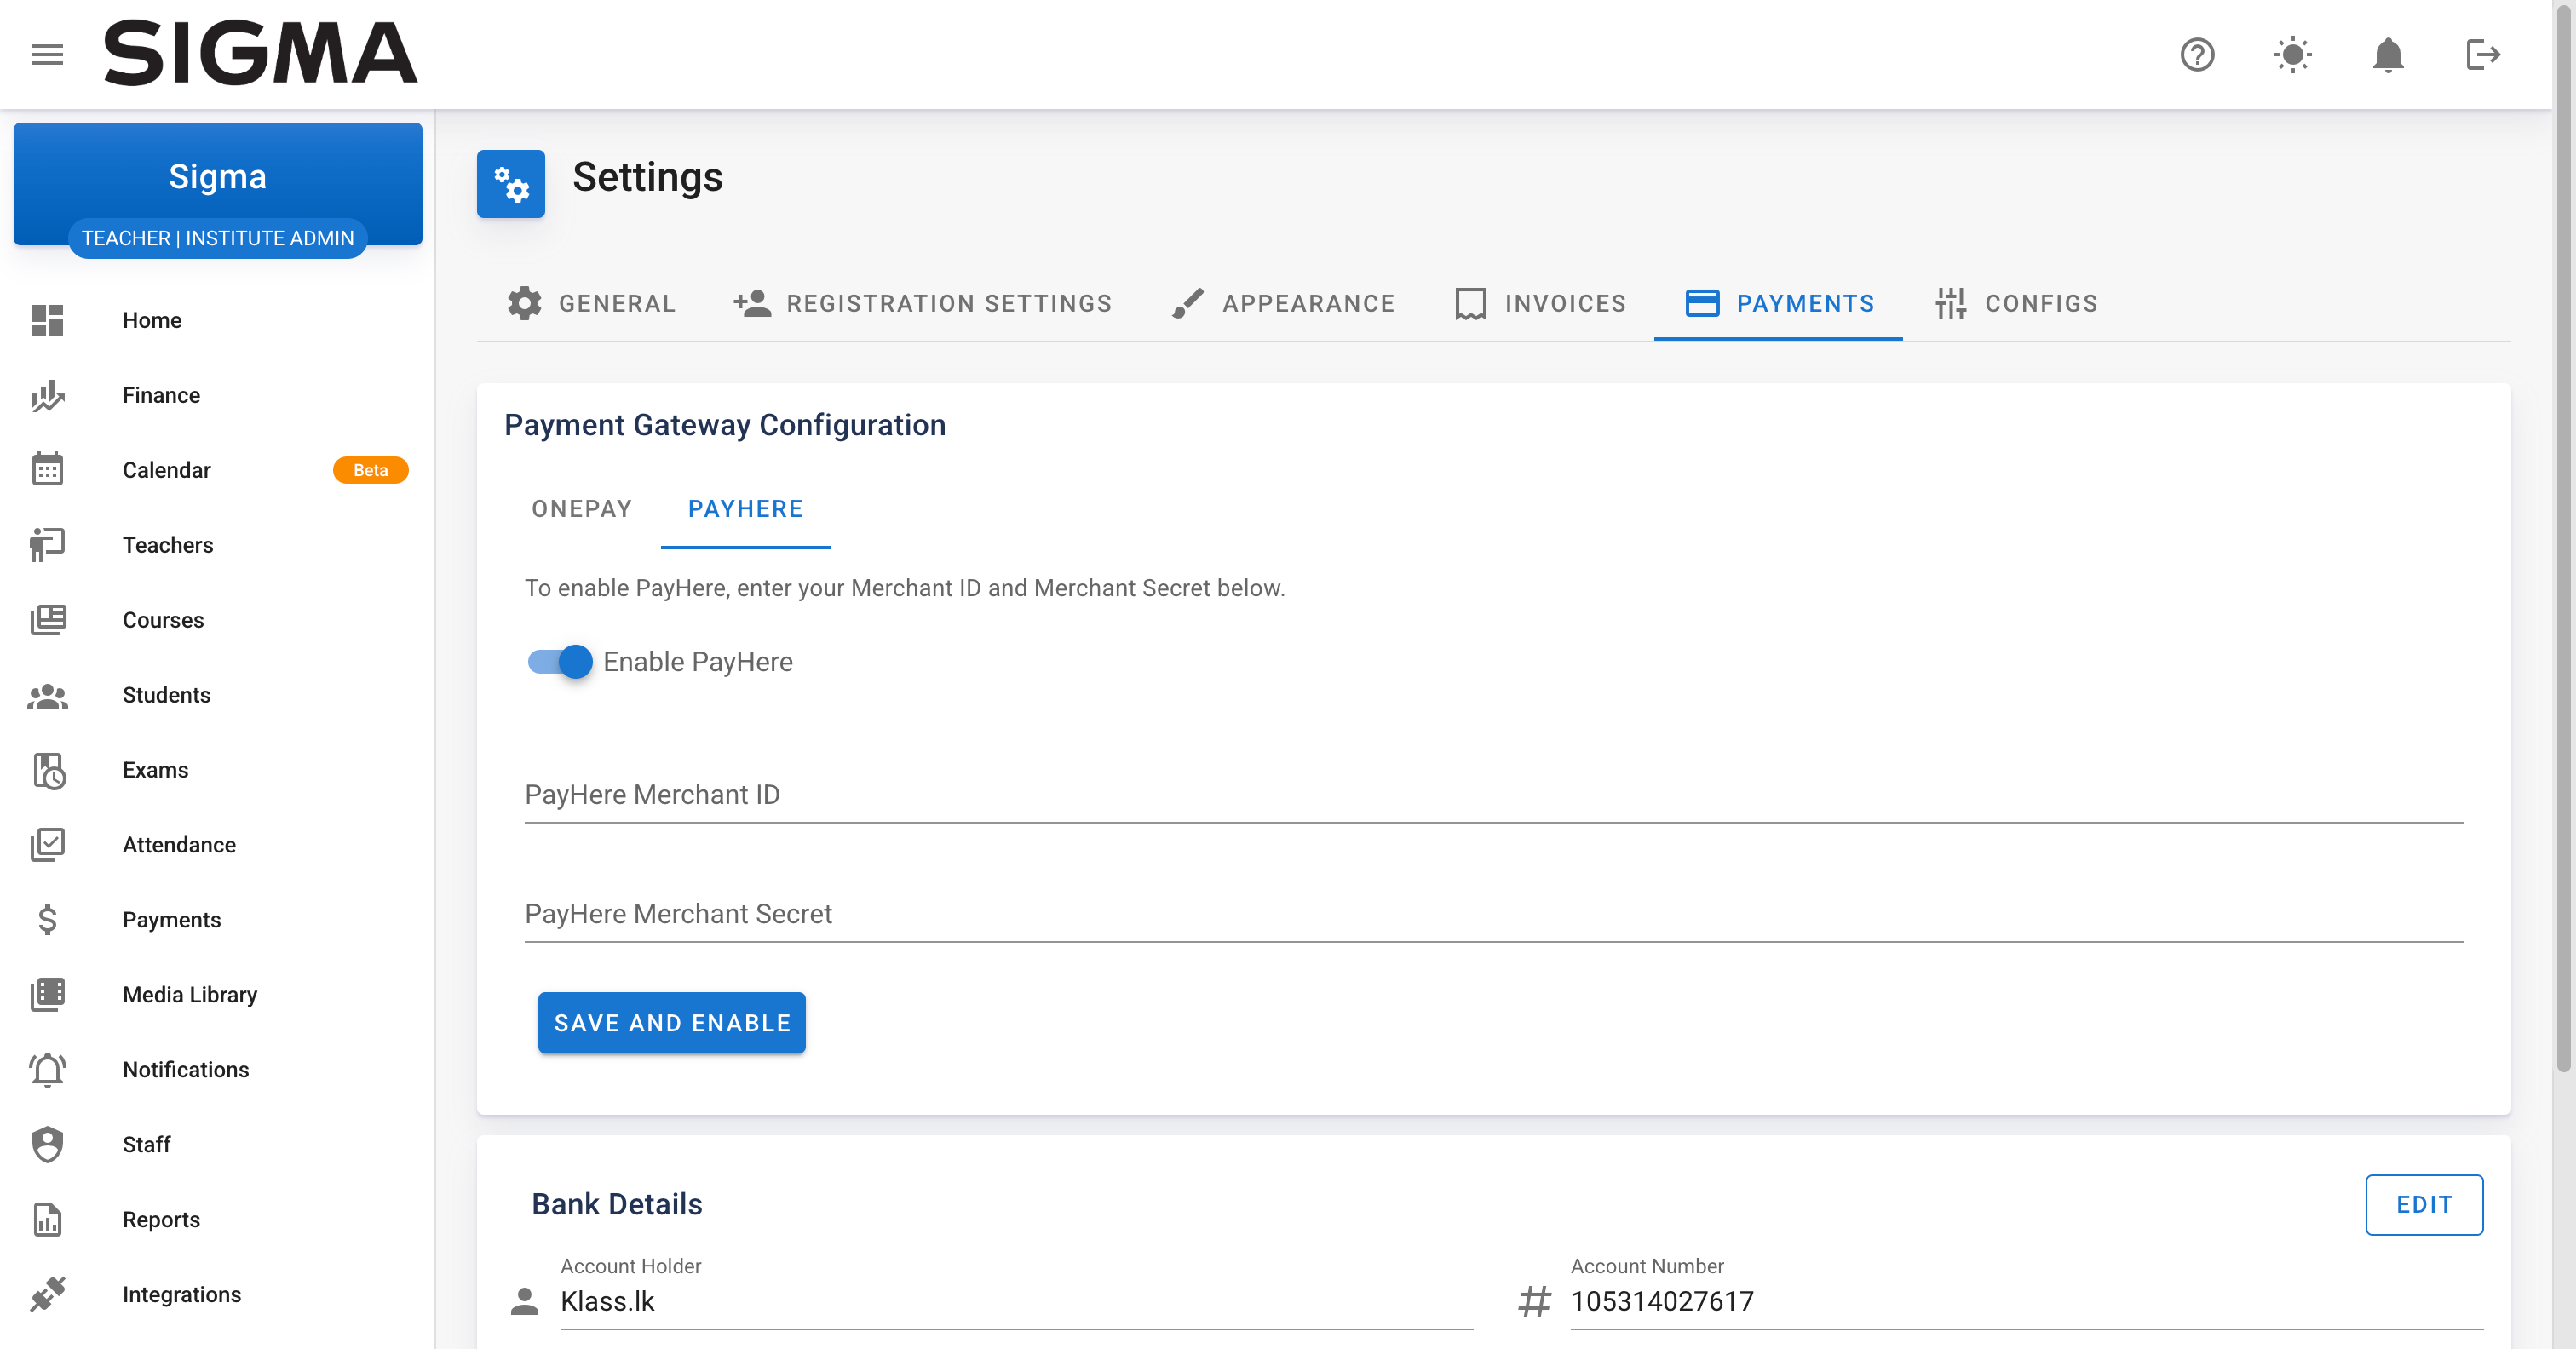Open Integrations plug icon in sidebar
The height and width of the screenshot is (1349, 2576).
[47, 1294]
